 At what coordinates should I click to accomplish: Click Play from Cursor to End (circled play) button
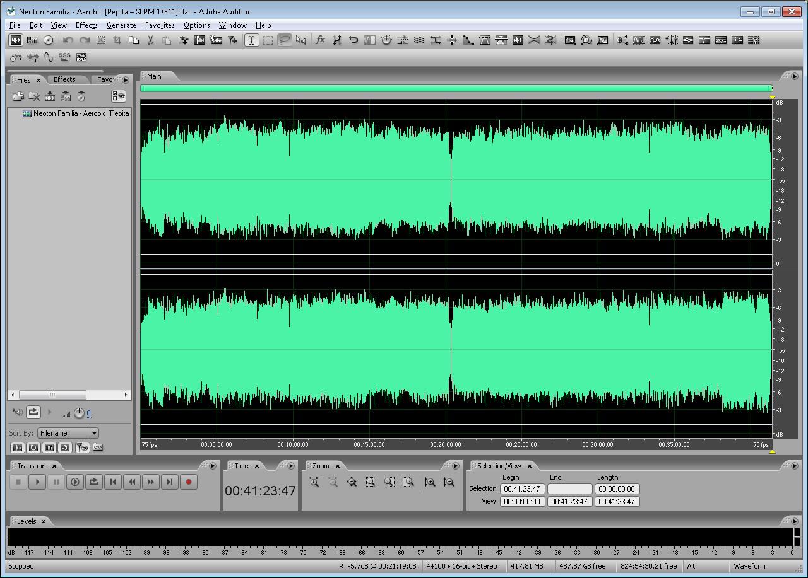tap(75, 482)
